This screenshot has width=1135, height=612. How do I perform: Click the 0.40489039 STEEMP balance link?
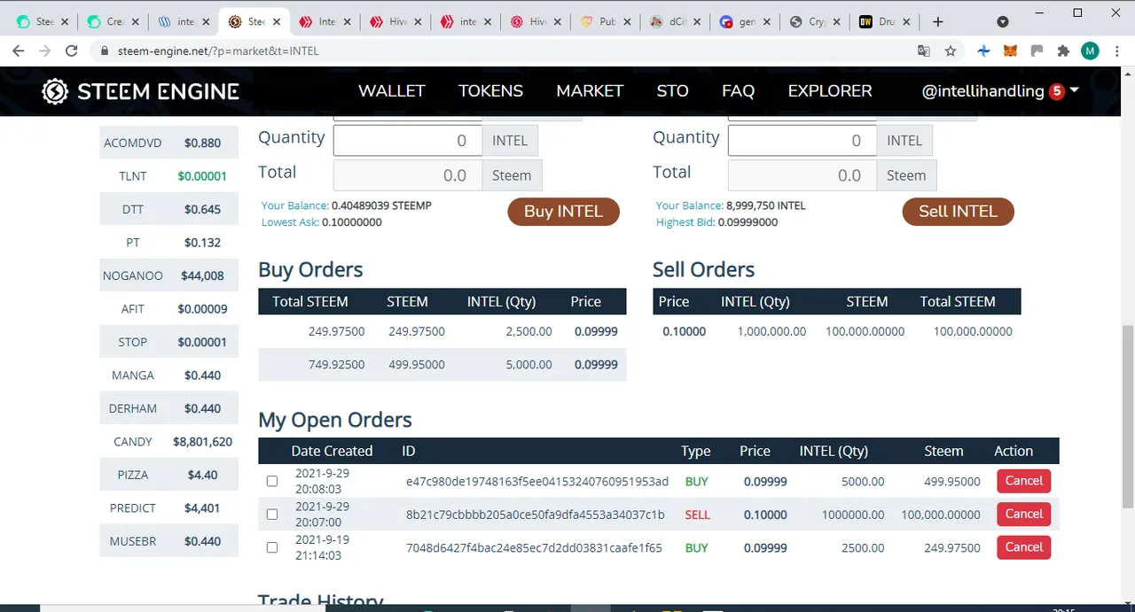point(381,205)
